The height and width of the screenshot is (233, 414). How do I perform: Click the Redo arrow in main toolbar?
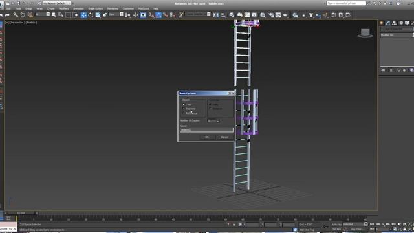(x=7, y=16)
